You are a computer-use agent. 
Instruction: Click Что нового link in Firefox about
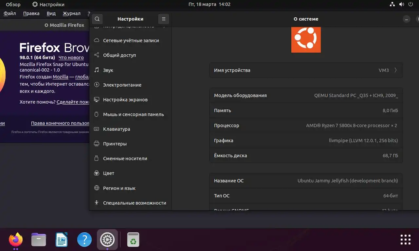click(71, 58)
